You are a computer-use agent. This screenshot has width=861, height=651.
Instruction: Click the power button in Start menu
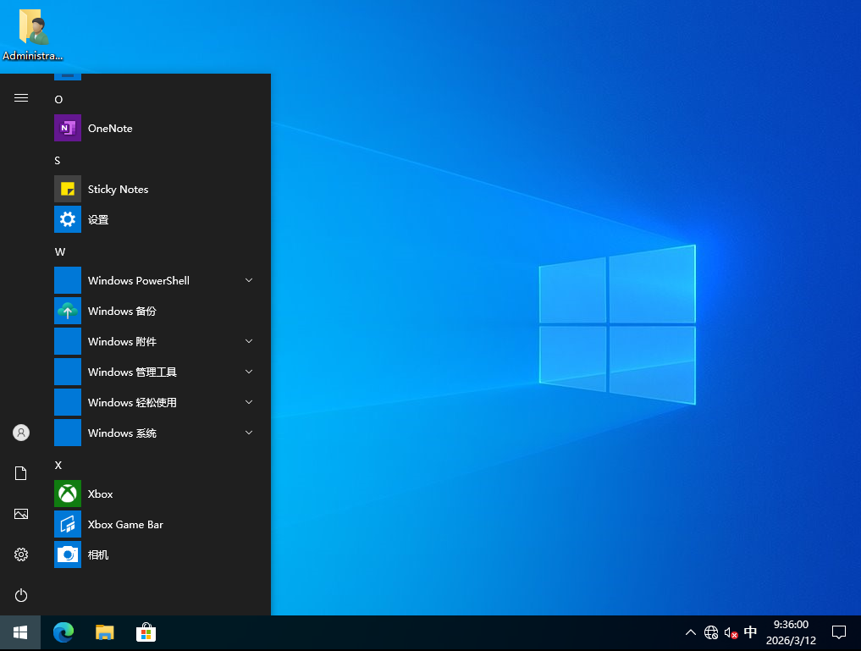click(20, 595)
